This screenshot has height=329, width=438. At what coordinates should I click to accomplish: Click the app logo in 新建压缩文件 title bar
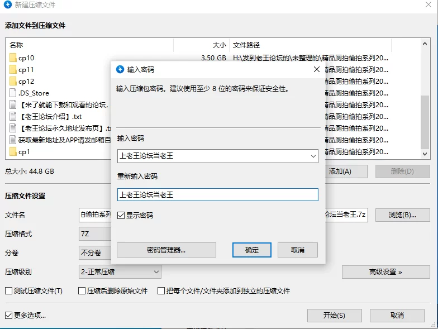click(8, 4)
